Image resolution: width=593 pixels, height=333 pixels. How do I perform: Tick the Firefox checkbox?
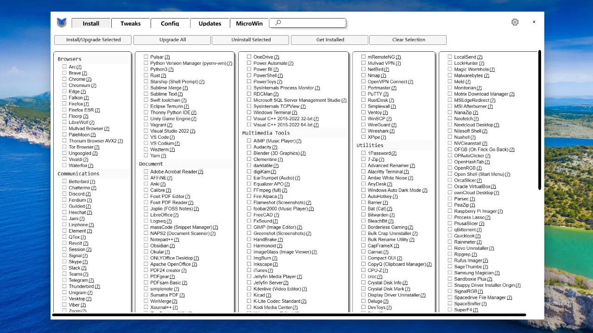click(x=65, y=104)
